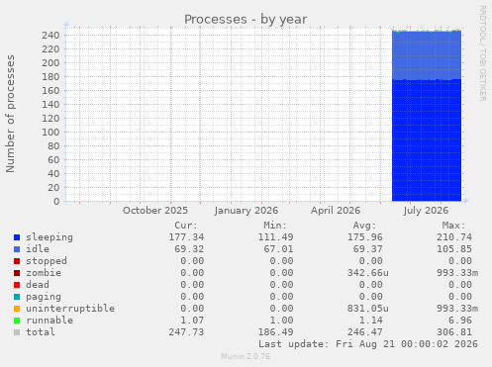Click the 'total' legend label
Viewport: 492px width, 367px height.
(41, 332)
